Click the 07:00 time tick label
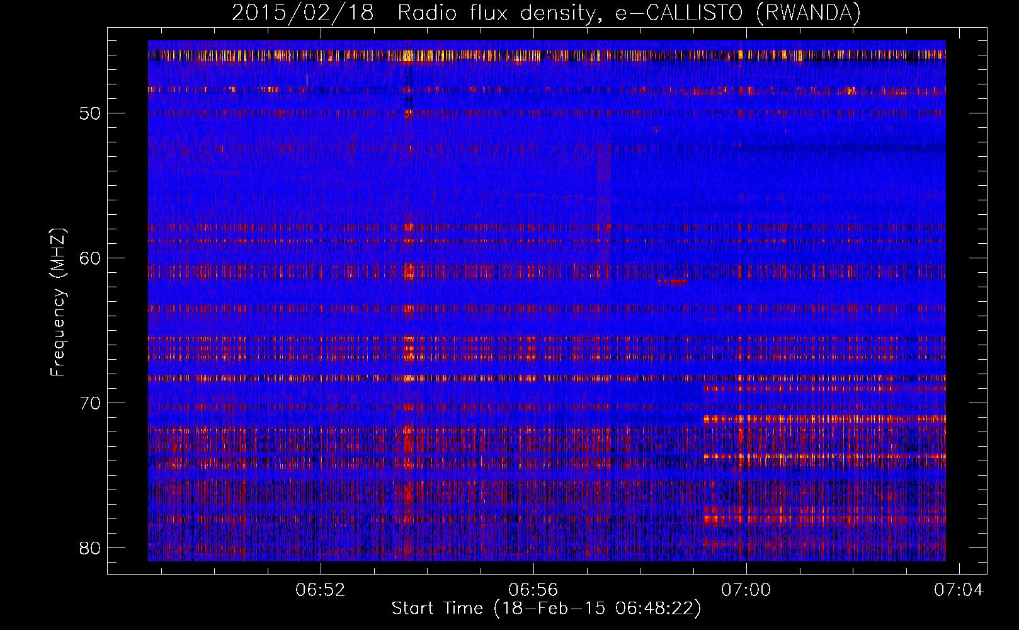This screenshot has height=630, width=1019. tap(746, 590)
